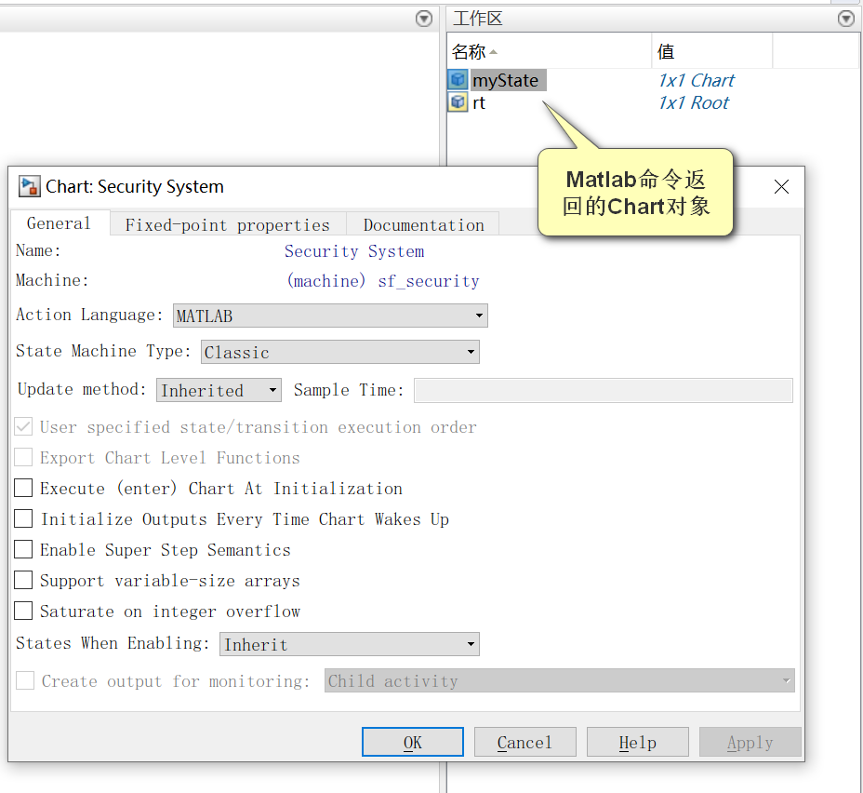Open the Child activity monitoring dropdown

pyautogui.click(x=559, y=680)
